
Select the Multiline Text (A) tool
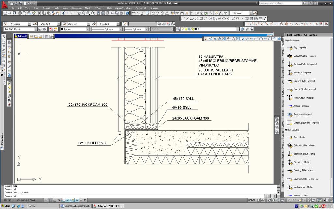(265, 19)
